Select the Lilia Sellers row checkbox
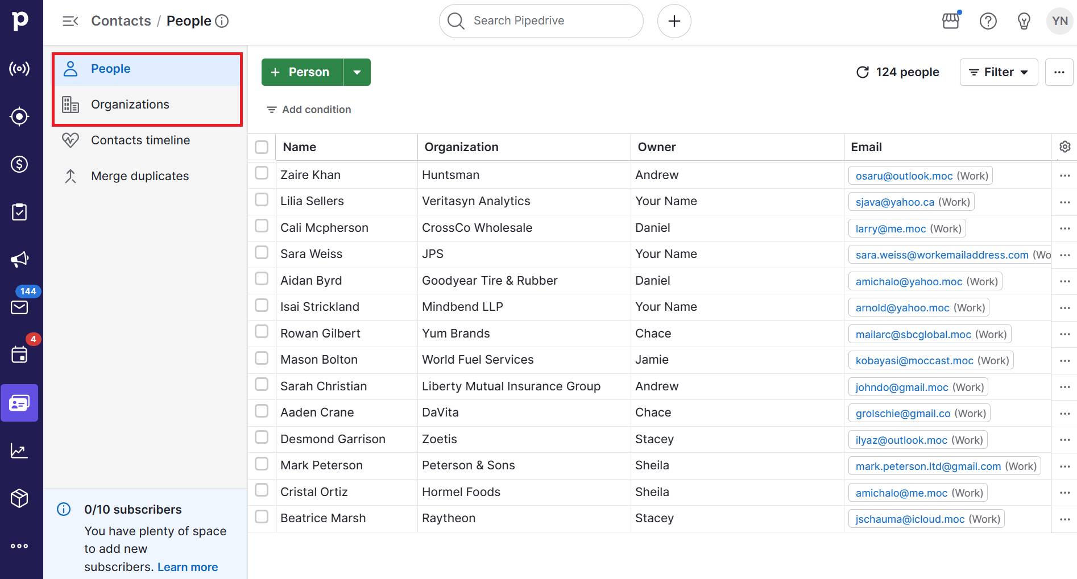The height and width of the screenshot is (579, 1077). tap(262, 199)
